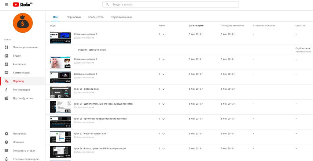Click the Монетизация dollar icon
Image resolution: width=313 pixels, height=161 pixels.
tap(6, 90)
